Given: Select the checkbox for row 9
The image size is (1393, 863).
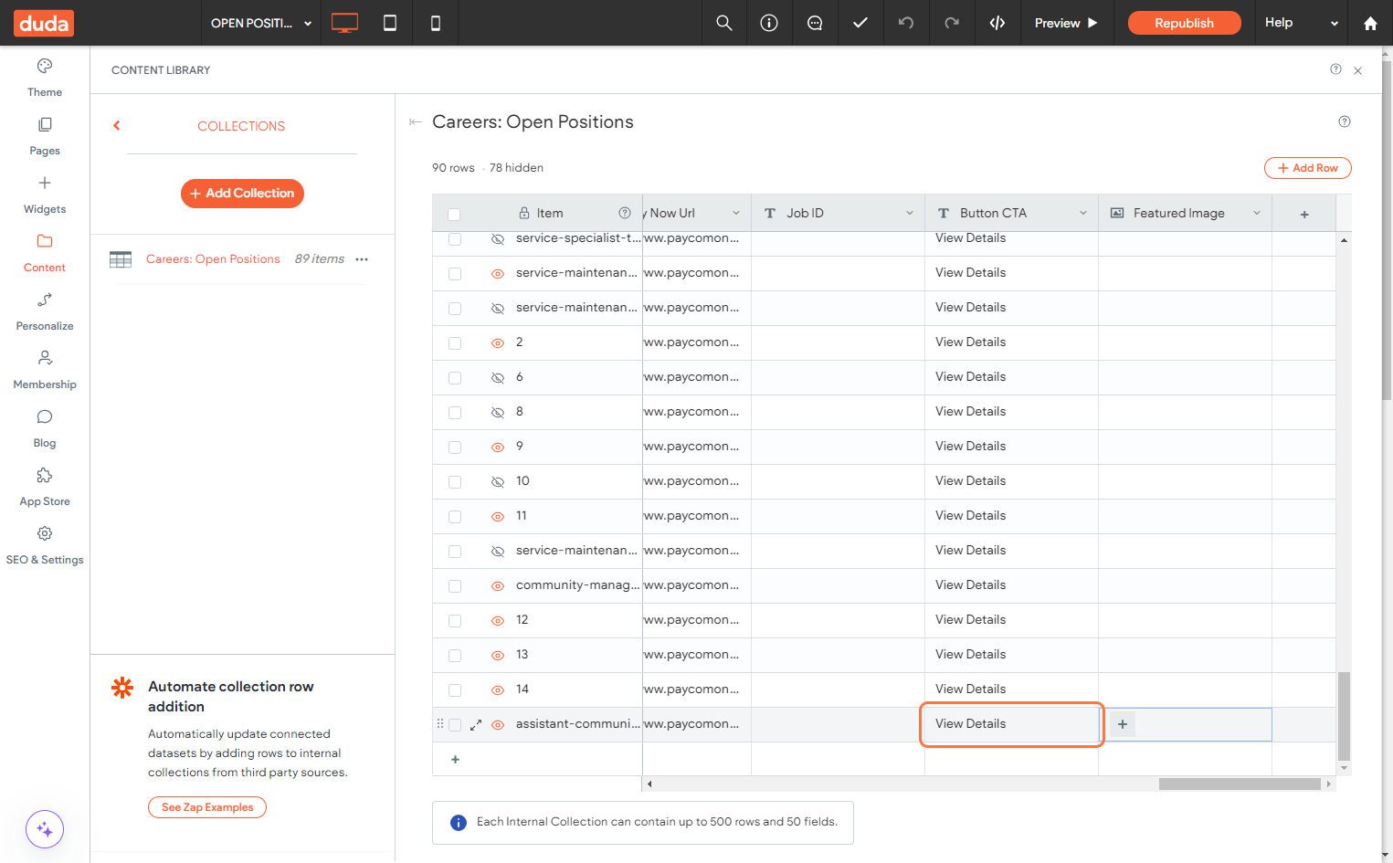Looking at the screenshot, I should click(455, 447).
